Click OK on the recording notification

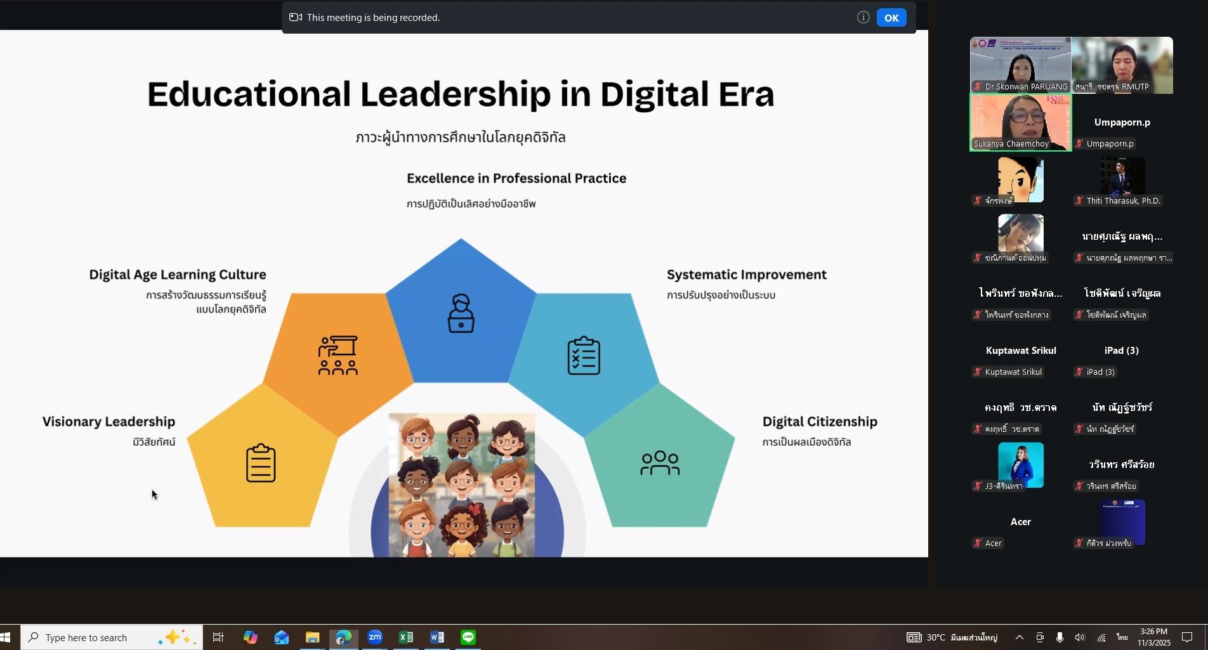pos(891,18)
